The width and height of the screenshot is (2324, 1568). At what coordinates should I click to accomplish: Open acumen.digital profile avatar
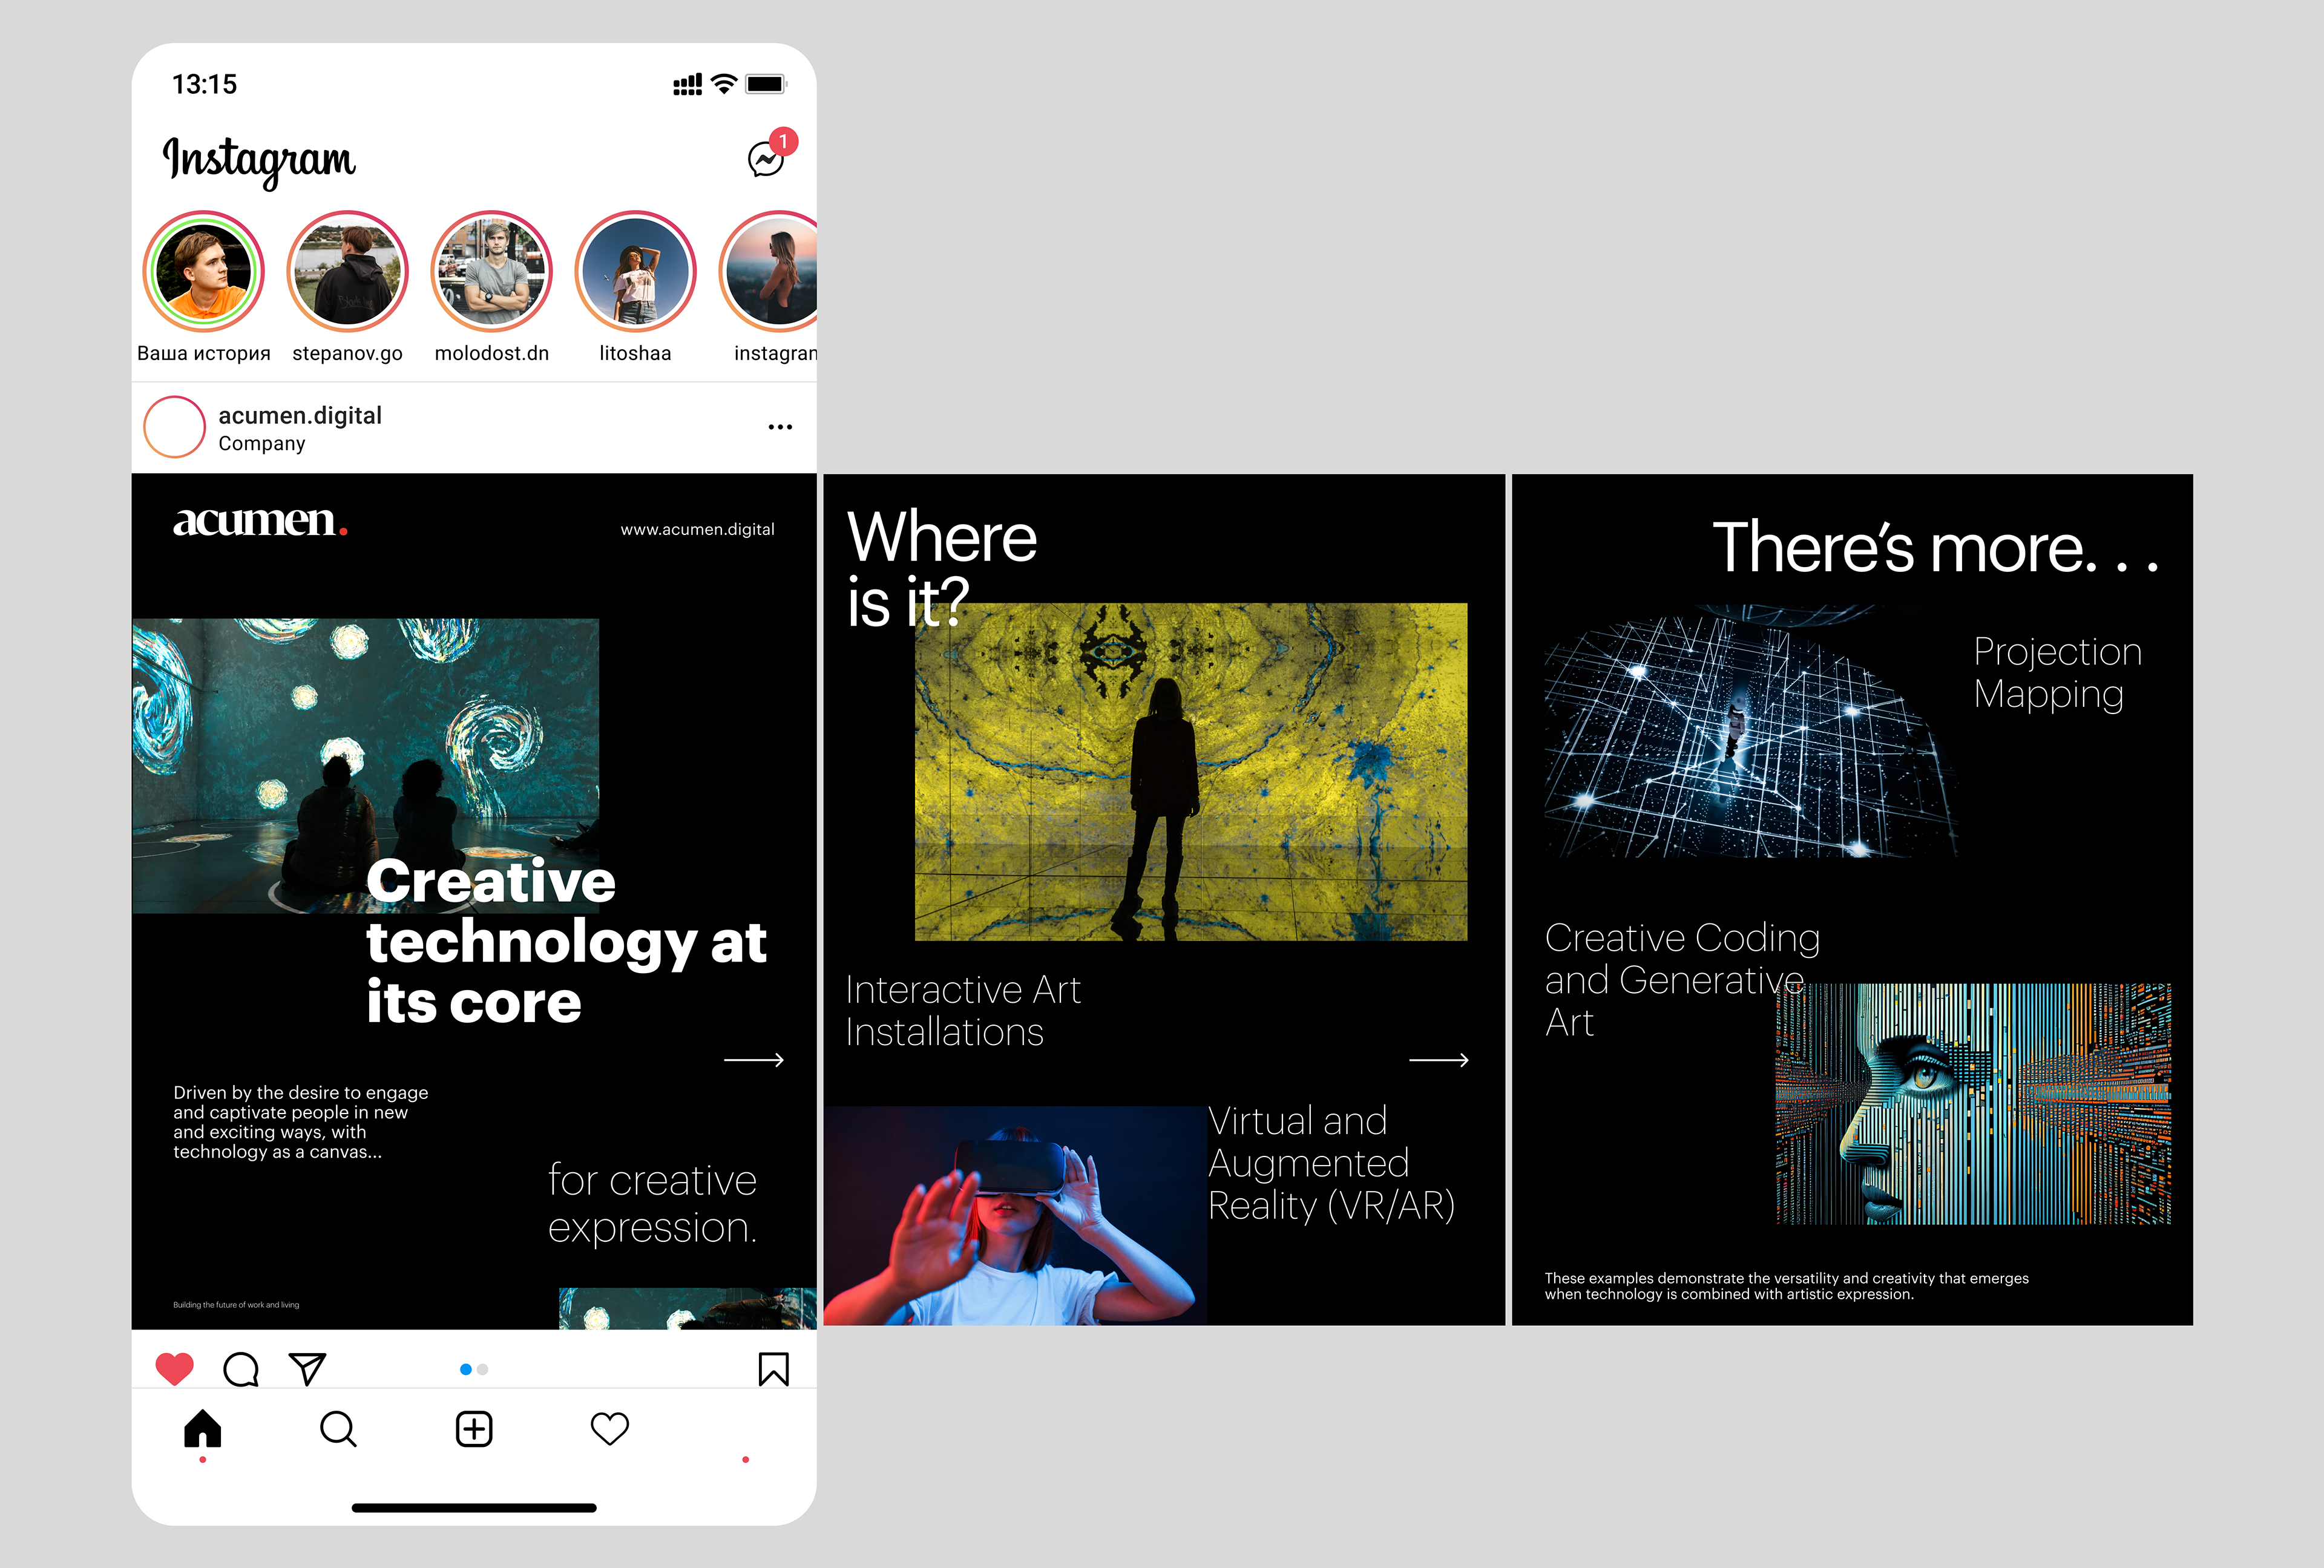click(174, 427)
